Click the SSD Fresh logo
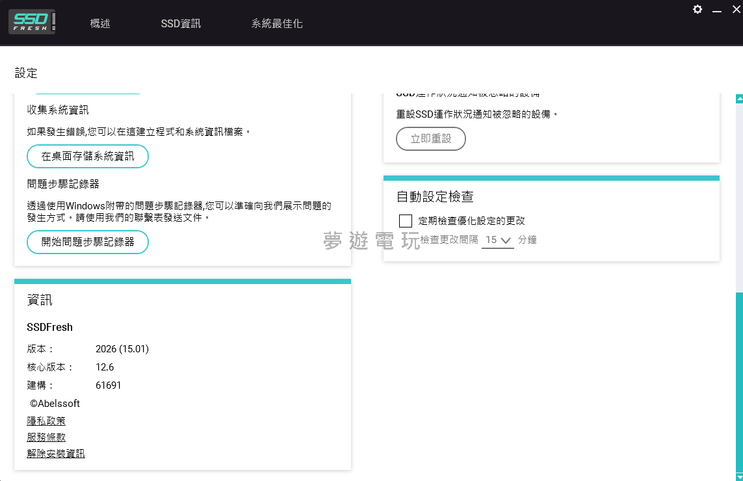Image resolution: width=743 pixels, height=481 pixels. click(x=32, y=21)
